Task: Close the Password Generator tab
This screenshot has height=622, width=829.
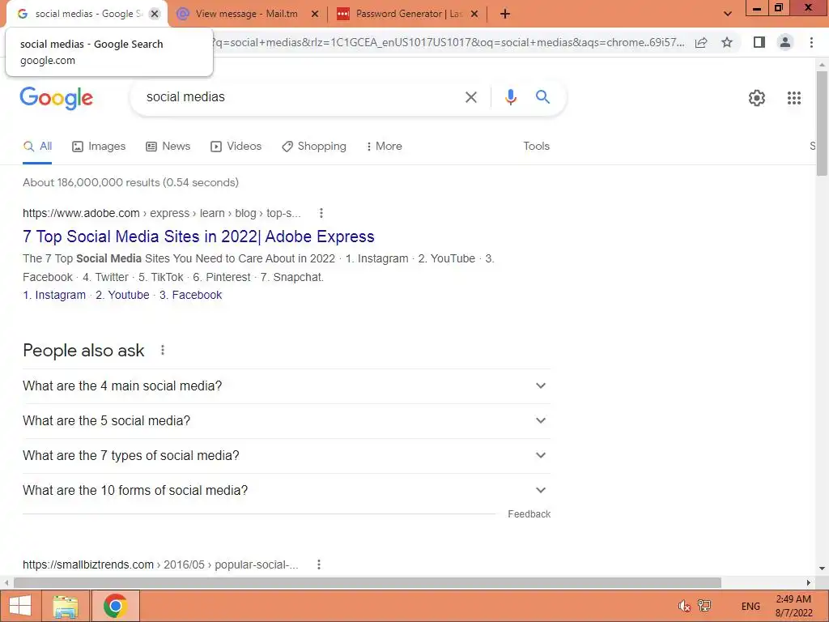Action: 474,14
